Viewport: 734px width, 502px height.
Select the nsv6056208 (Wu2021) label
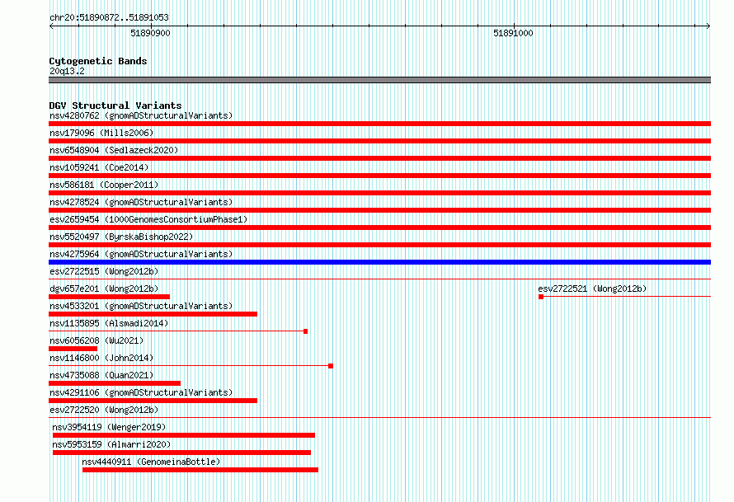[96, 340]
